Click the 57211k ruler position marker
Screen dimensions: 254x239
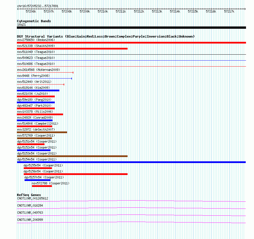tap(121, 11)
